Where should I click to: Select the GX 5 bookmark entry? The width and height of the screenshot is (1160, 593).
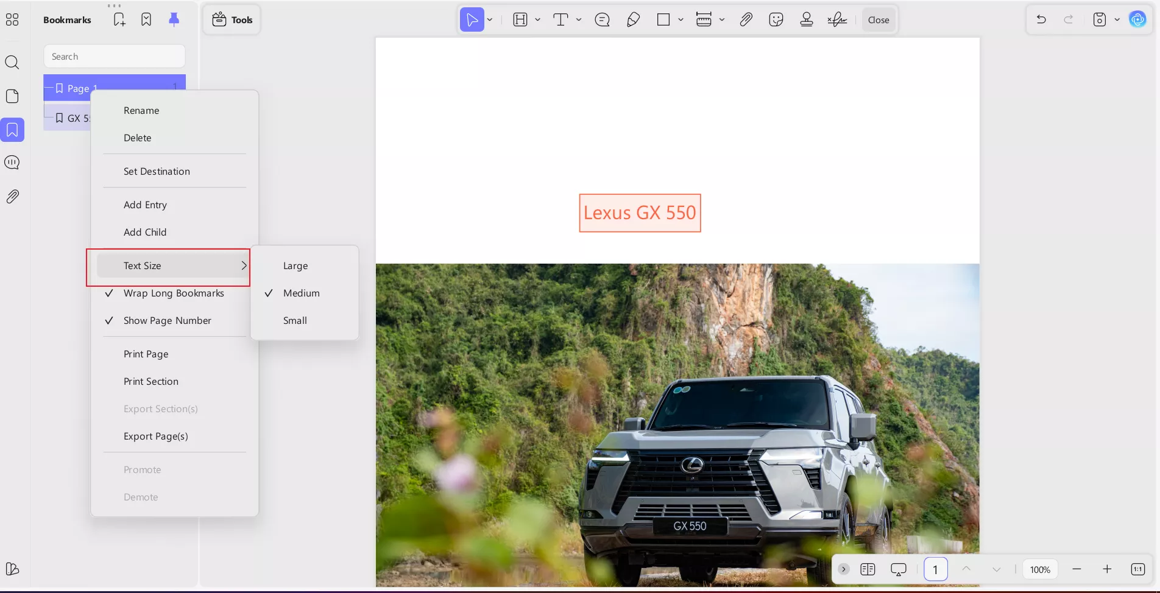[x=67, y=118]
